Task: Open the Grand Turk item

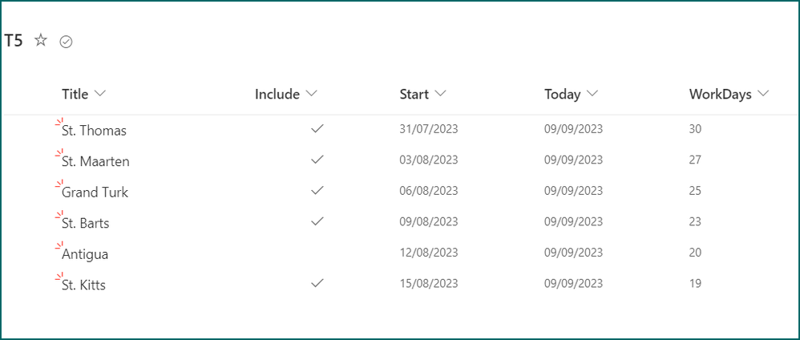Action: tap(95, 192)
